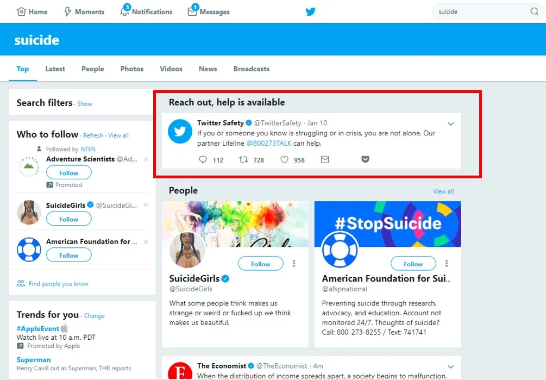Click Promoted by Apple icon
Screen dimensions: 546x380
tap(20, 346)
